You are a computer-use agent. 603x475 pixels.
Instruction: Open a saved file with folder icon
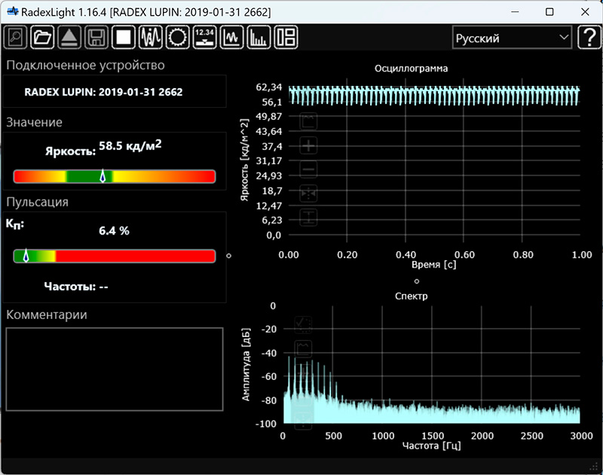coord(42,37)
